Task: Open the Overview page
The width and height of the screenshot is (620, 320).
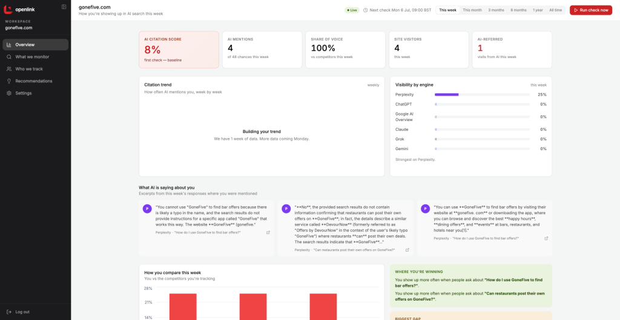Action: (36, 45)
